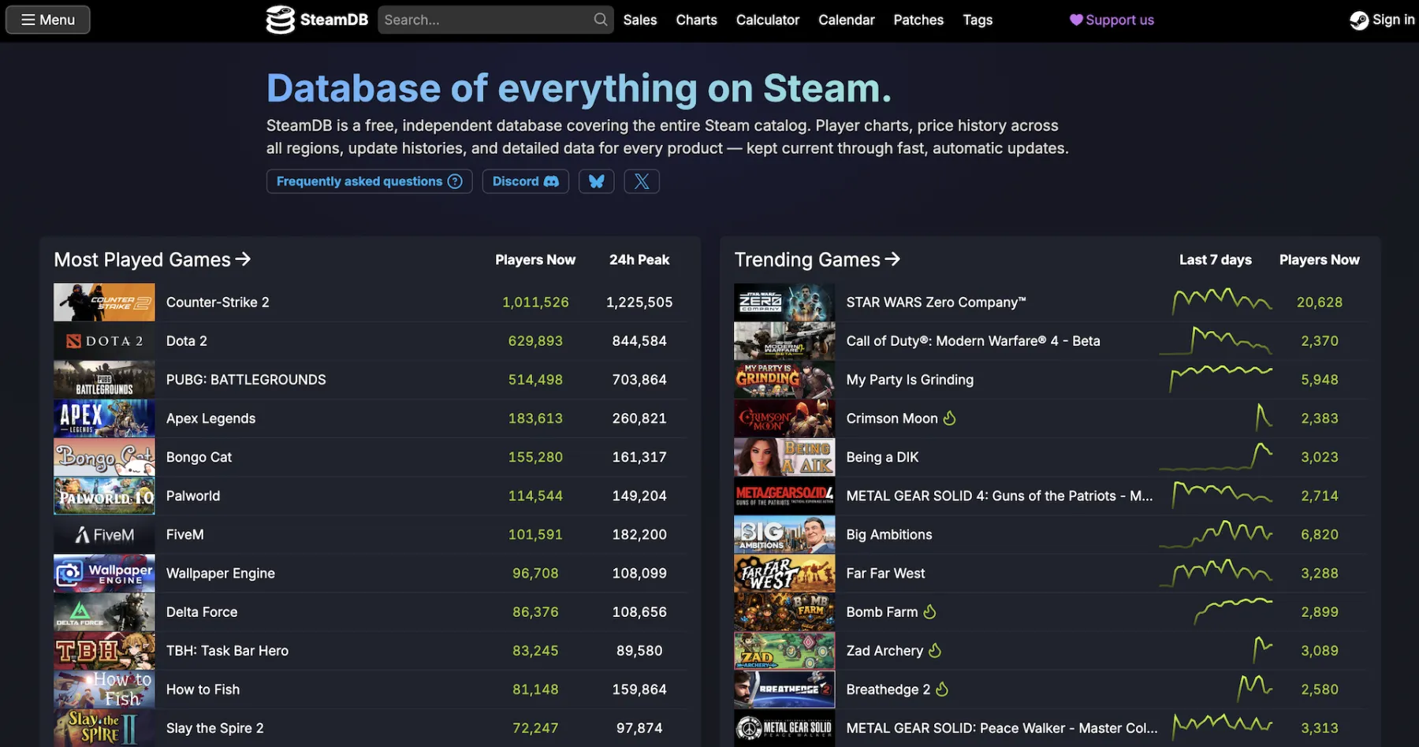Click the Breathedge 2 thumbnail
Screen dimensions: 1419x747
coord(784,689)
